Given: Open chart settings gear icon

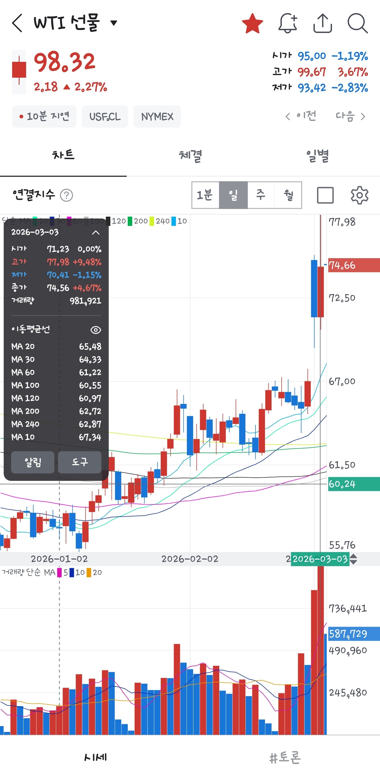Looking at the screenshot, I should pyautogui.click(x=359, y=195).
